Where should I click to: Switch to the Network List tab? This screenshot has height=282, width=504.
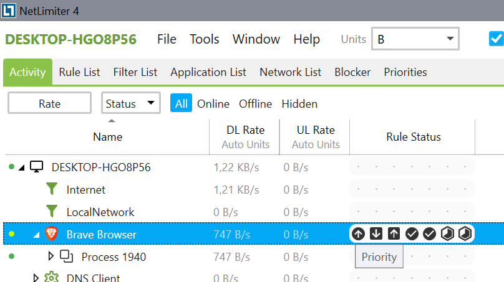[x=290, y=72]
